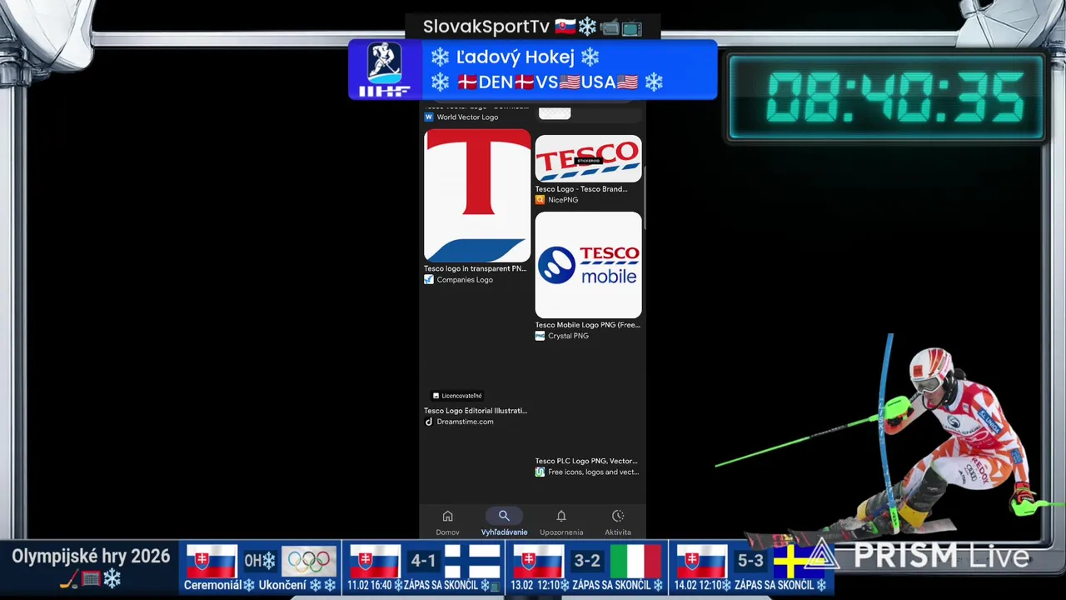Image resolution: width=1066 pixels, height=600 pixels.
Task: Click the 'Ľadový Hokej' banner heading
Action: (x=515, y=57)
